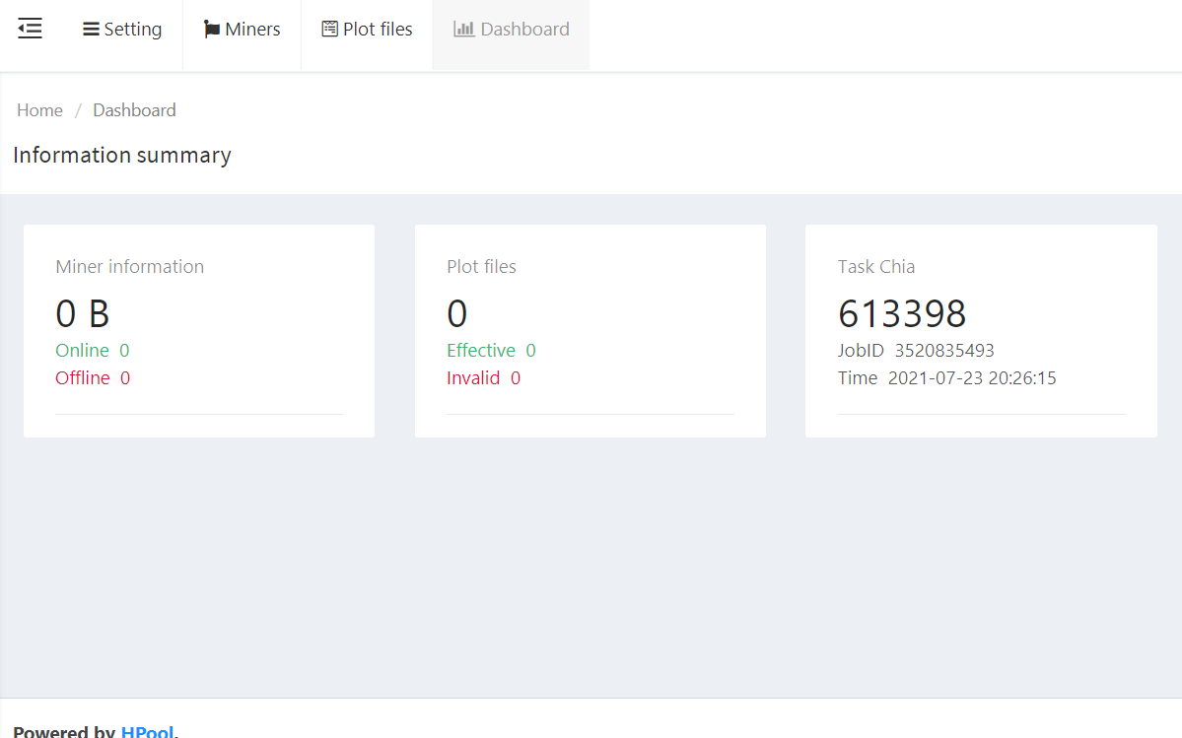Click the sidebar collapse icon

tap(30, 29)
